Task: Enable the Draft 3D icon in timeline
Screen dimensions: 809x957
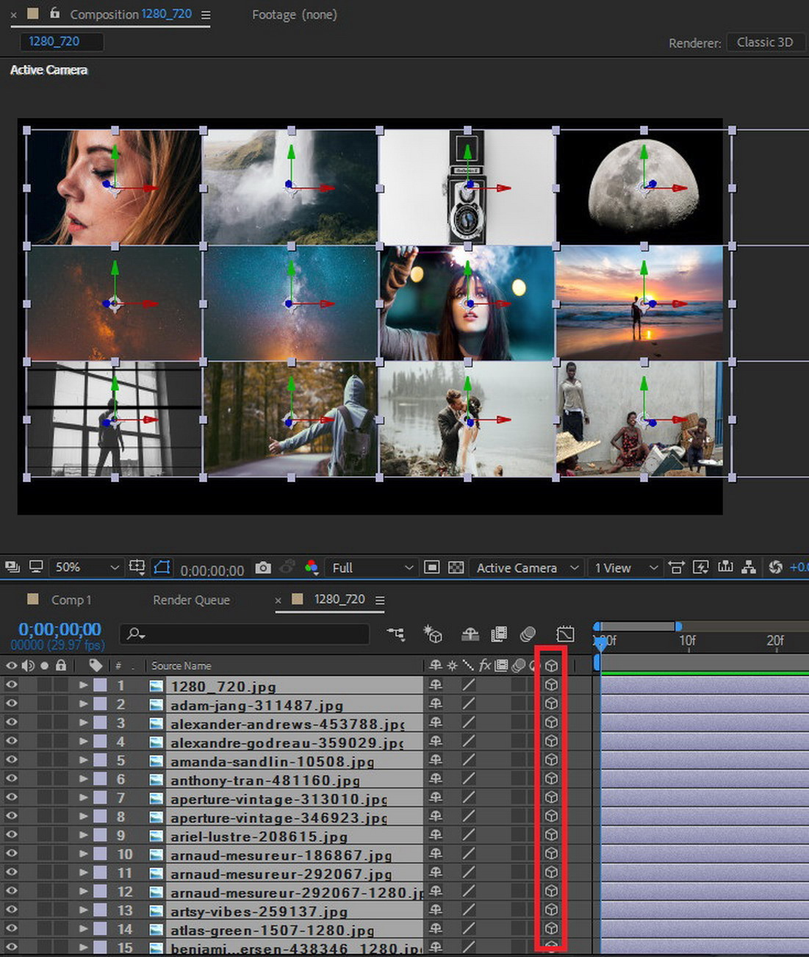Action: 433,634
